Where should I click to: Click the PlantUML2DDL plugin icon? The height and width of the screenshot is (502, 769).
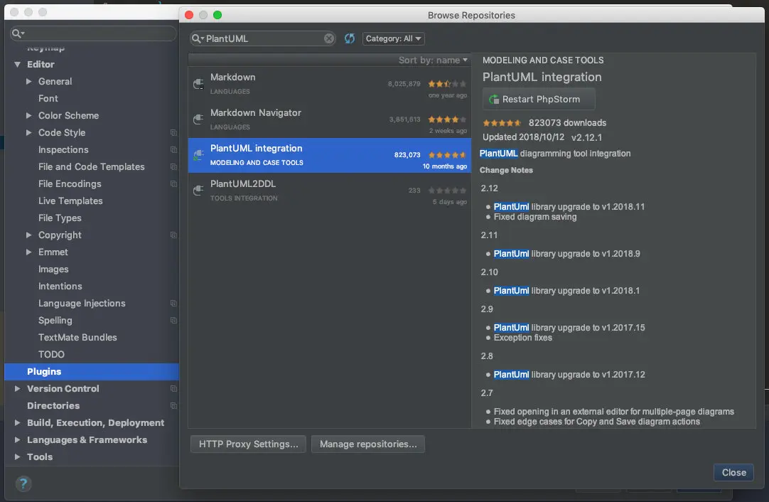pos(198,191)
